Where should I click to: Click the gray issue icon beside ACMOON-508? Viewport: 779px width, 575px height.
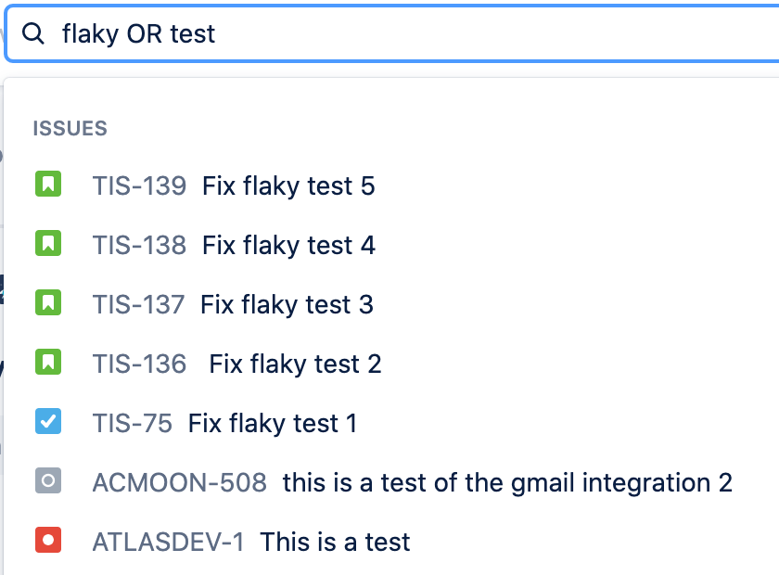pyautogui.click(x=47, y=481)
